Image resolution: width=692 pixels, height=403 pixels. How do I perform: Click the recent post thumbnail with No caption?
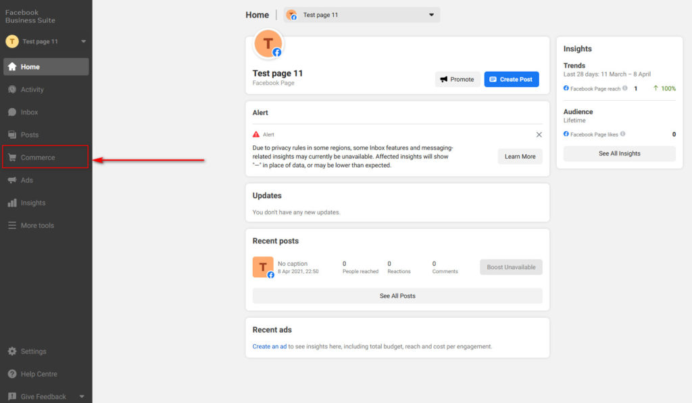[x=263, y=267]
